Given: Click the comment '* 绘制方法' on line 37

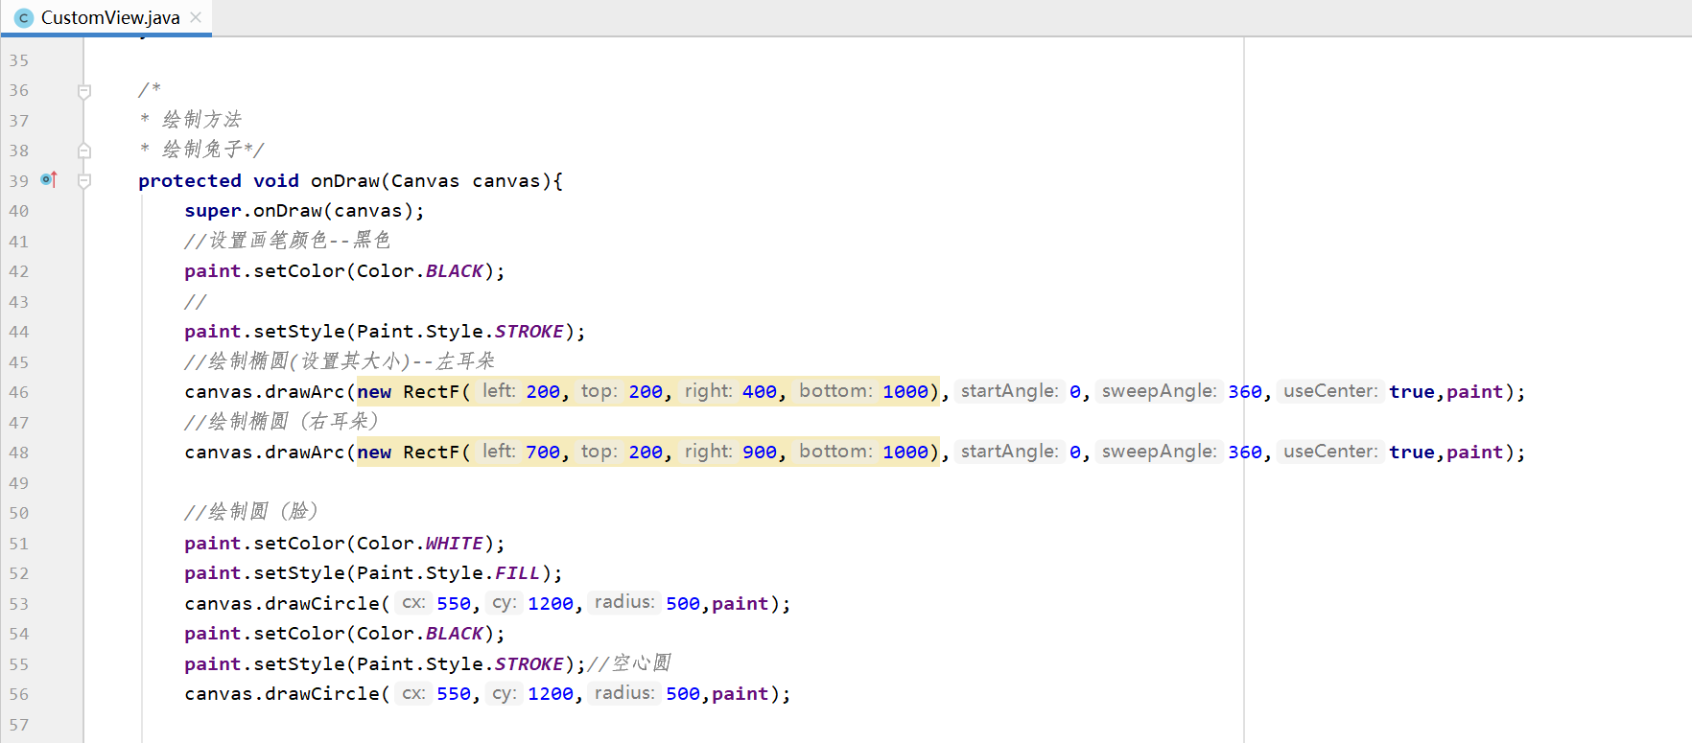Looking at the screenshot, I should pos(190,120).
